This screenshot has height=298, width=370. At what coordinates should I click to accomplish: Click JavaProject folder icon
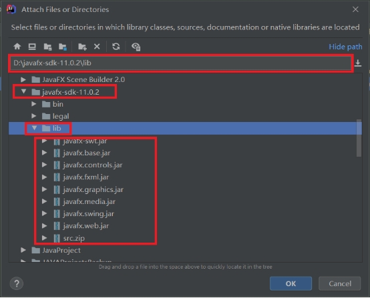tap(35, 250)
